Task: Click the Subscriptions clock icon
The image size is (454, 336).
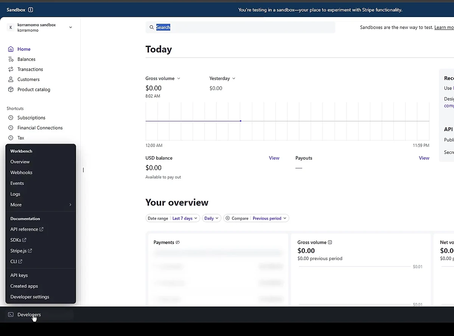Action: click(11, 118)
